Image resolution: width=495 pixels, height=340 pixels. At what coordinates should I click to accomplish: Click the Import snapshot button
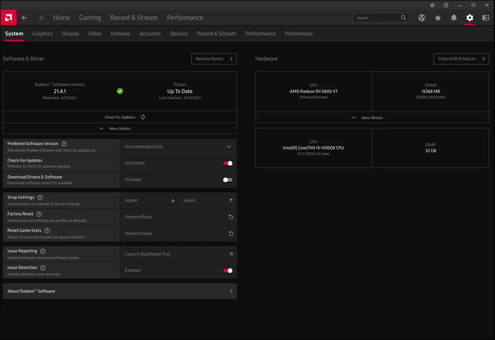150,200
